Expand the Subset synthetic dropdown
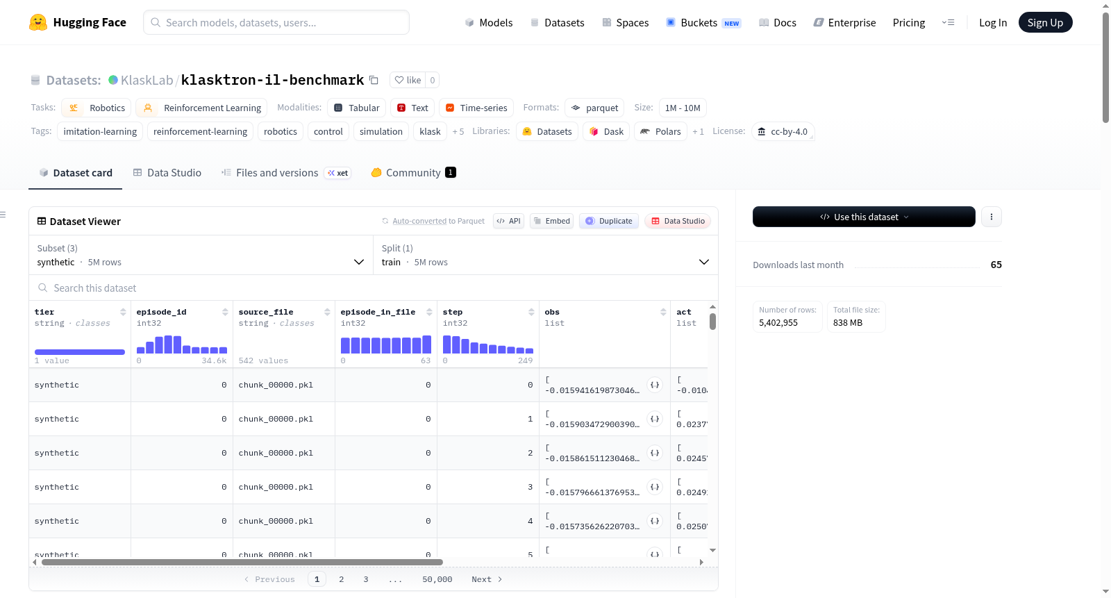Viewport: 1111px width, 598px height. click(201, 256)
